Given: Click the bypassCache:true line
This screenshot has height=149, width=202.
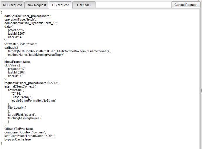Looking at the screenshot, I should (17, 139).
